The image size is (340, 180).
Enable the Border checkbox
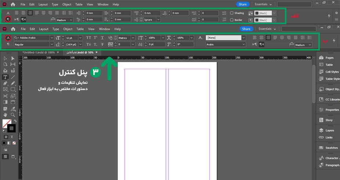click(x=232, y=20)
